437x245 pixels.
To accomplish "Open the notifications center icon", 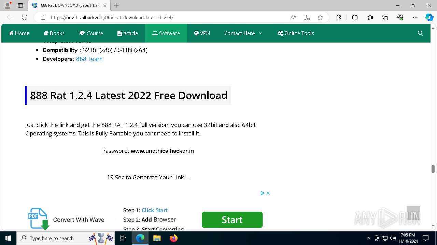I will 426,238.
